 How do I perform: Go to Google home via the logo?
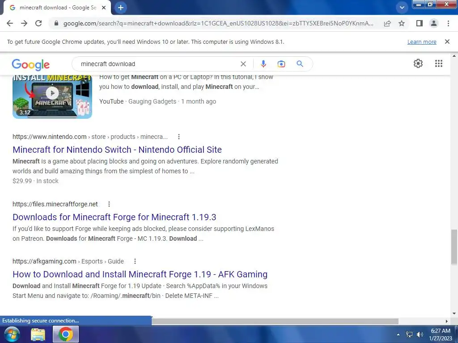(31, 64)
